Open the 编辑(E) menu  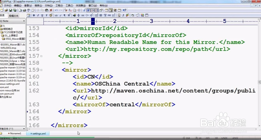point(18,6)
